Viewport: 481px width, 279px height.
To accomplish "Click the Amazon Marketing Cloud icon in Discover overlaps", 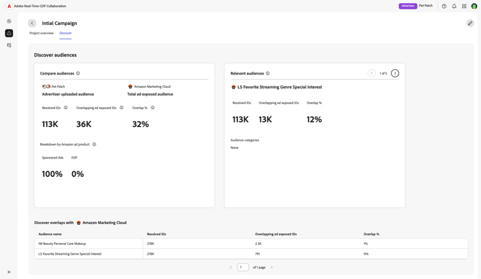I will tap(78, 223).
